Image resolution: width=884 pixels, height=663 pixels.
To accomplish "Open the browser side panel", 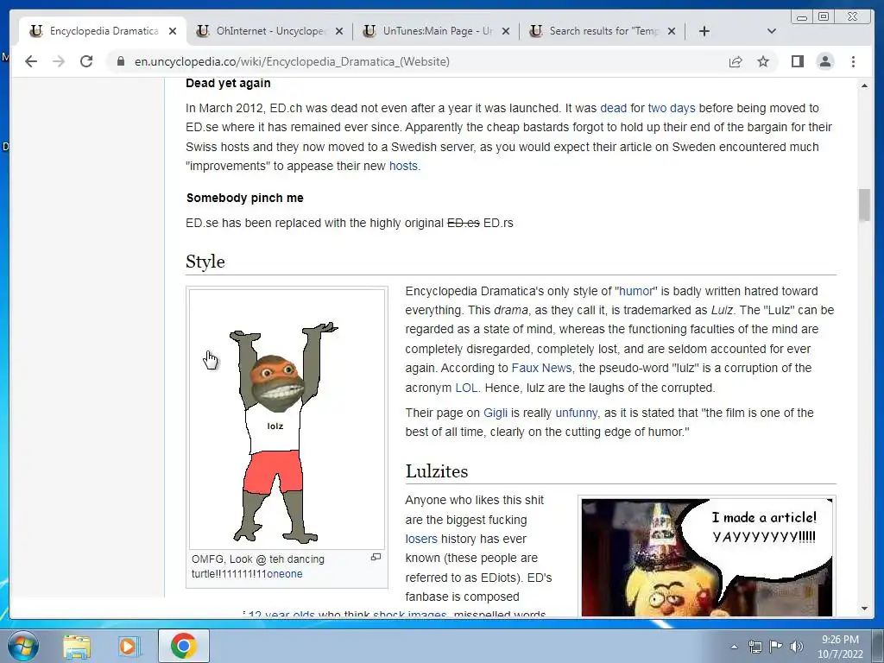I will pyautogui.click(x=797, y=61).
